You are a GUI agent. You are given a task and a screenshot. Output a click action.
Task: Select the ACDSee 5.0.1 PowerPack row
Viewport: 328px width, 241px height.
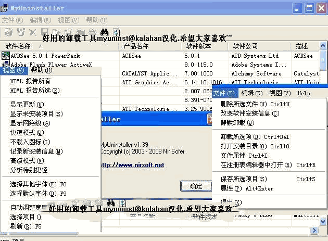(160, 56)
